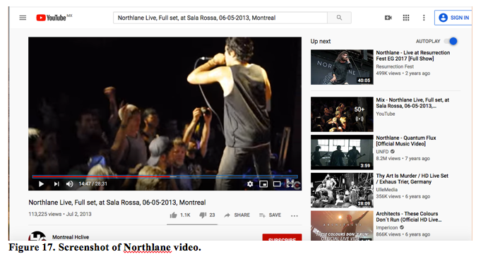488x259 pixels.
Task: Click the SHARE button
Action: tap(237, 215)
